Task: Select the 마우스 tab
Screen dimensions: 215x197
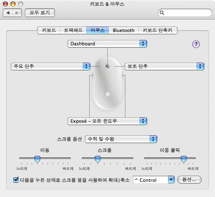Action: pyautogui.click(x=98, y=30)
